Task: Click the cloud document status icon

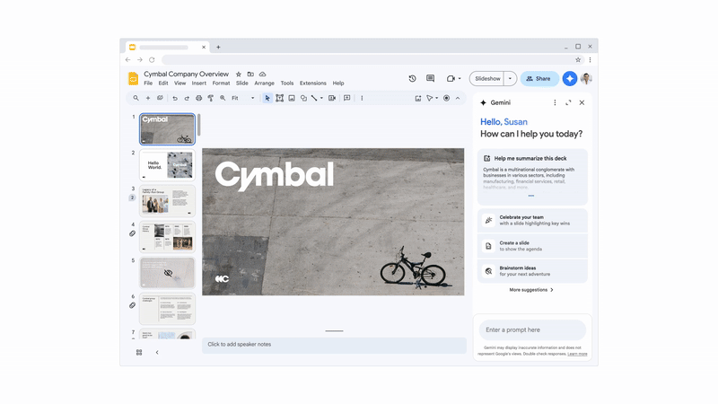Action: pyautogui.click(x=262, y=75)
